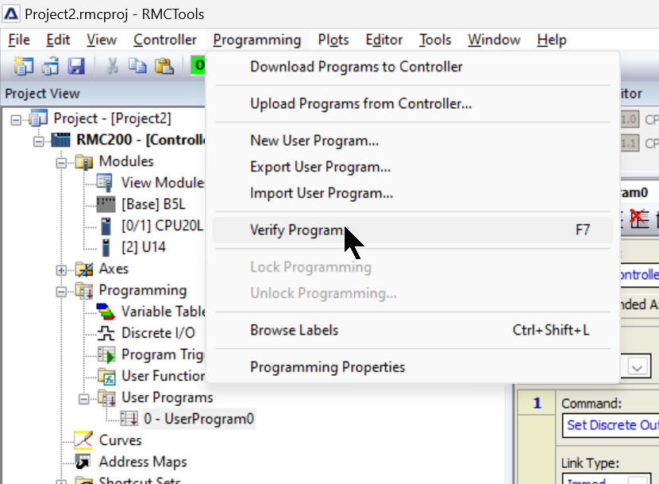This screenshot has width=659, height=484.
Task: Click the Copy toolbar icon
Action: pyautogui.click(x=137, y=66)
